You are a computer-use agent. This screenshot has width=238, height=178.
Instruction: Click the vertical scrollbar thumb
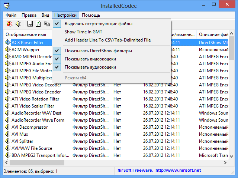[x=231, y=48]
